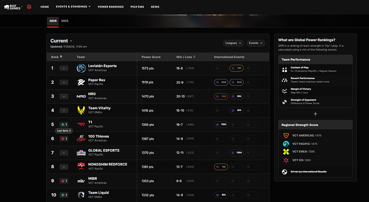Open the Current rankings dropdown

pyautogui.click(x=61, y=41)
